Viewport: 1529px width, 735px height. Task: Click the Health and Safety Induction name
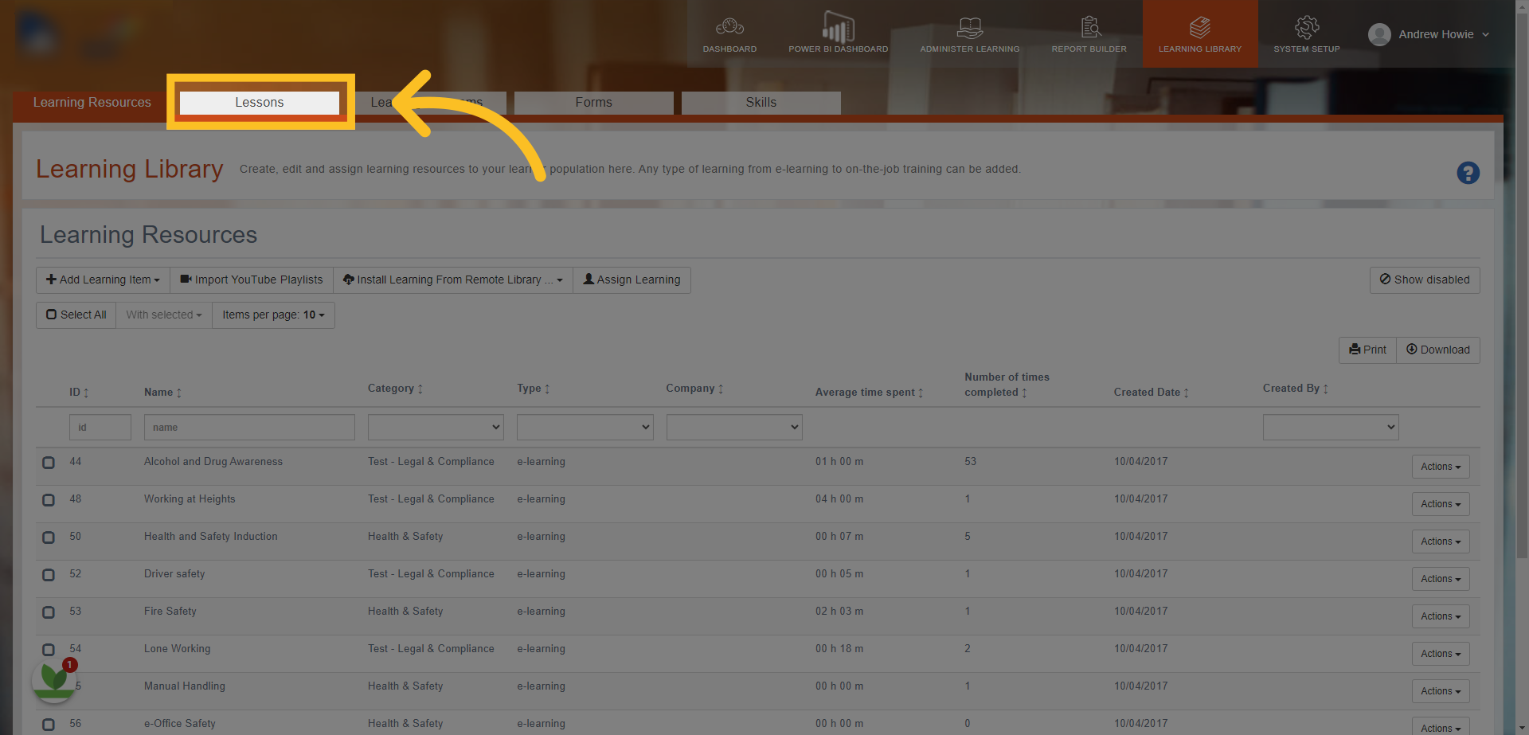click(211, 537)
